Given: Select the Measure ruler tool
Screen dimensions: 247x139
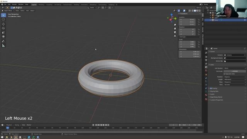Looking at the screenshot, I should tap(3, 46).
